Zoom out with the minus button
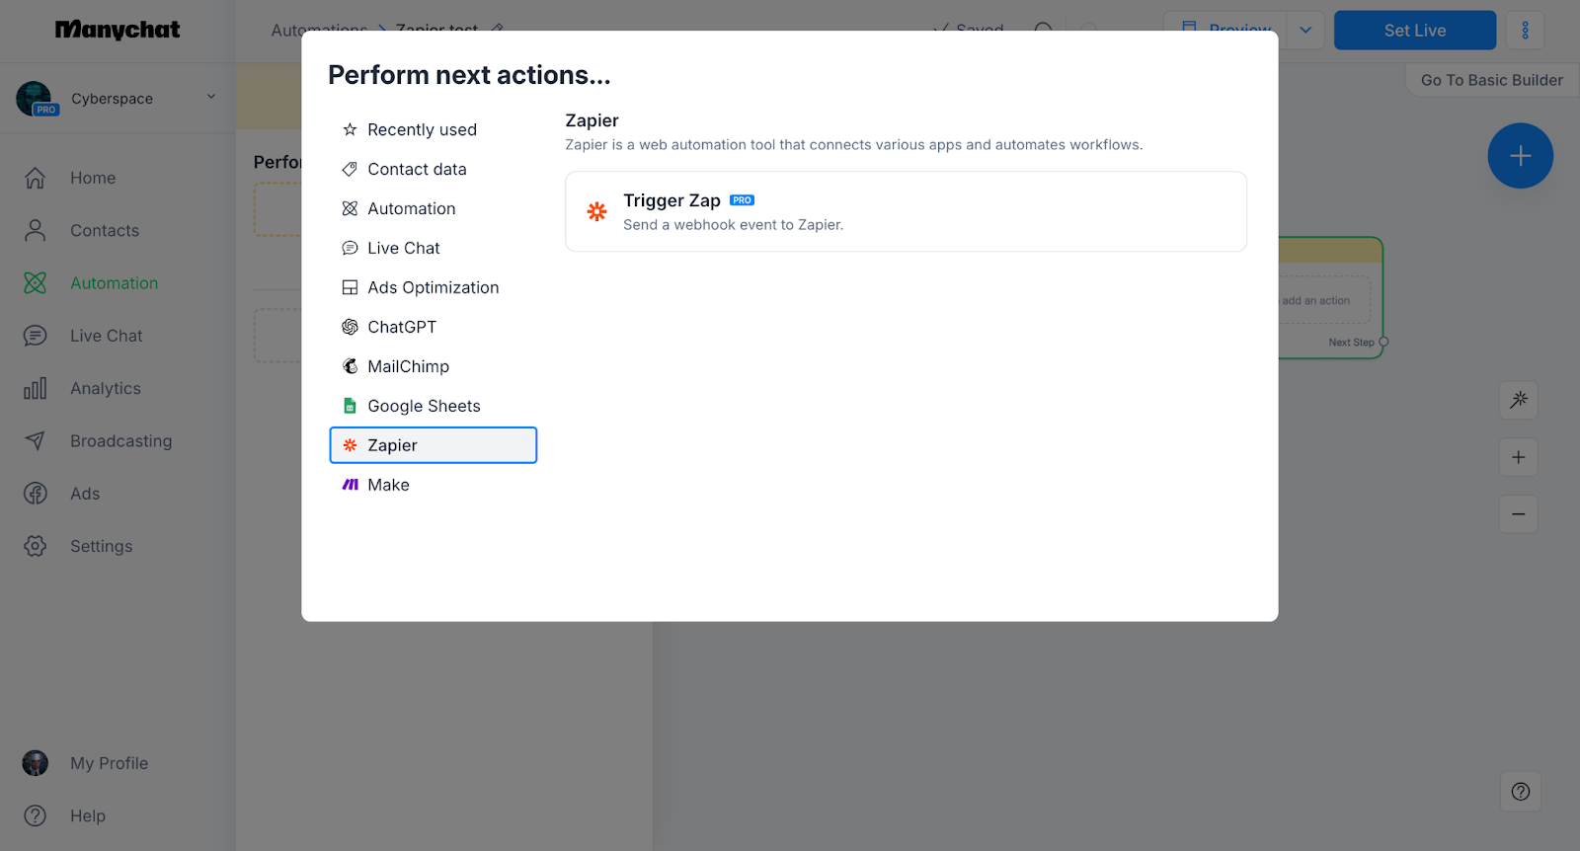The width and height of the screenshot is (1580, 851). pos(1518,514)
